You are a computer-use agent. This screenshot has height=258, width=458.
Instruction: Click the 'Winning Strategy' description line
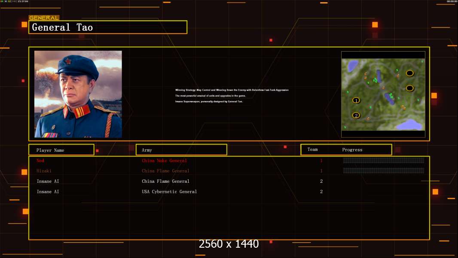[232, 90]
